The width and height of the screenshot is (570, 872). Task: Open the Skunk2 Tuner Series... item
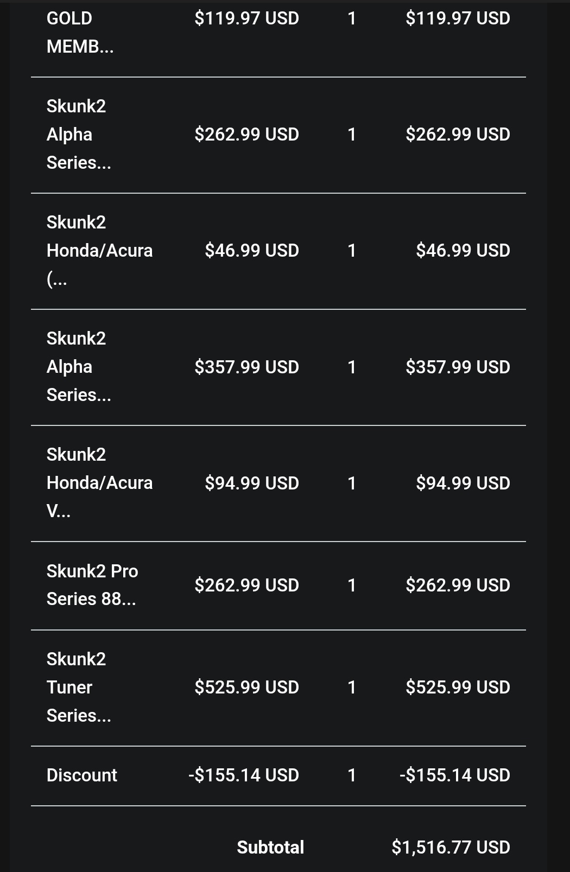[x=79, y=687]
